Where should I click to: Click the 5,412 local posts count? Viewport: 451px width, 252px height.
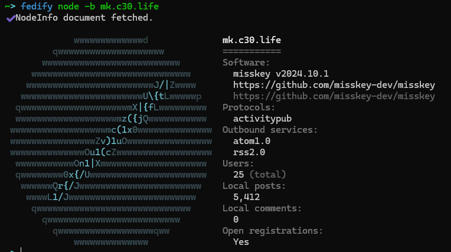tap(247, 197)
